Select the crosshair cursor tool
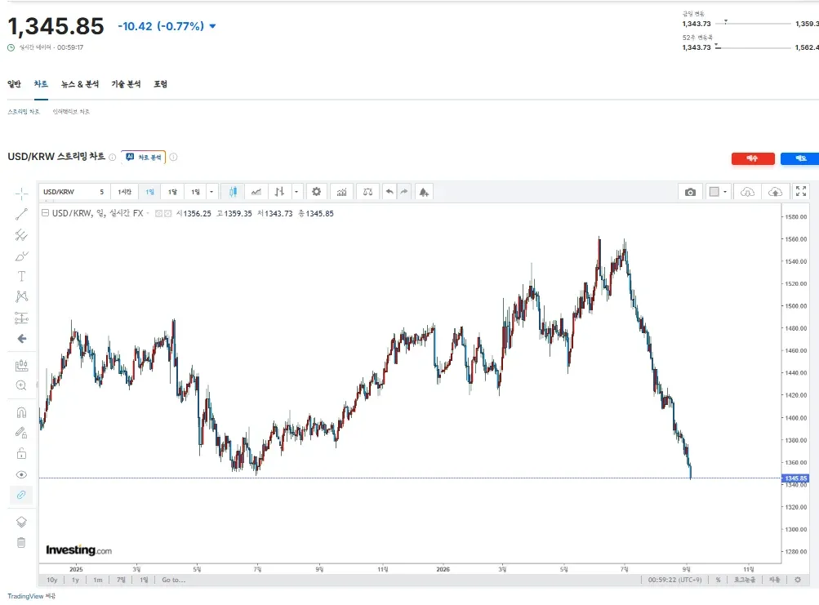Image resolution: width=819 pixels, height=605 pixels. (21, 194)
